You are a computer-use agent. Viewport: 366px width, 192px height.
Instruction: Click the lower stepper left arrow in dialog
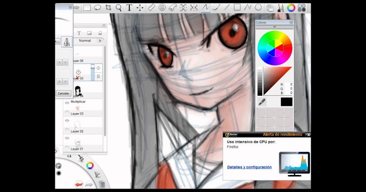click(x=59, y=82)
